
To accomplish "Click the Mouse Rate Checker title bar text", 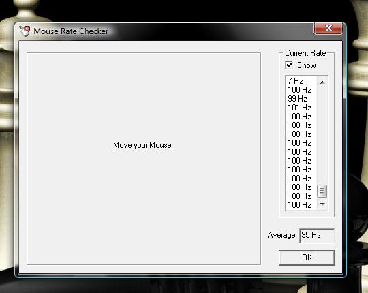I will 71,31.
